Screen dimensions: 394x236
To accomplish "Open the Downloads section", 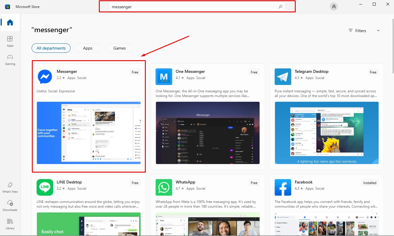I will click(x=10, y=206).
